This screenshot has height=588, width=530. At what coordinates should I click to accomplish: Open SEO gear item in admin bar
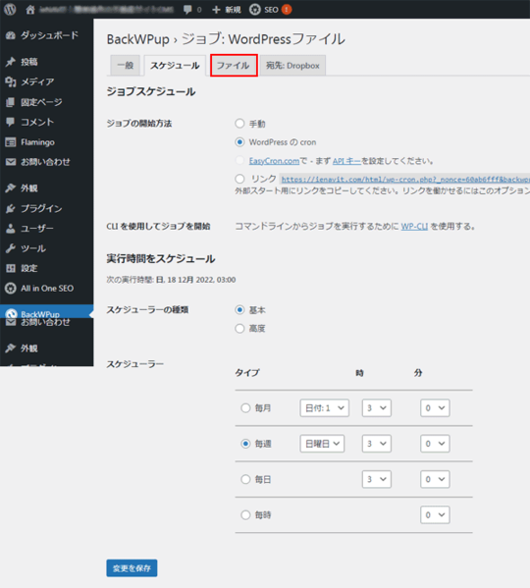pyautogui.click(x=264, y=10)
